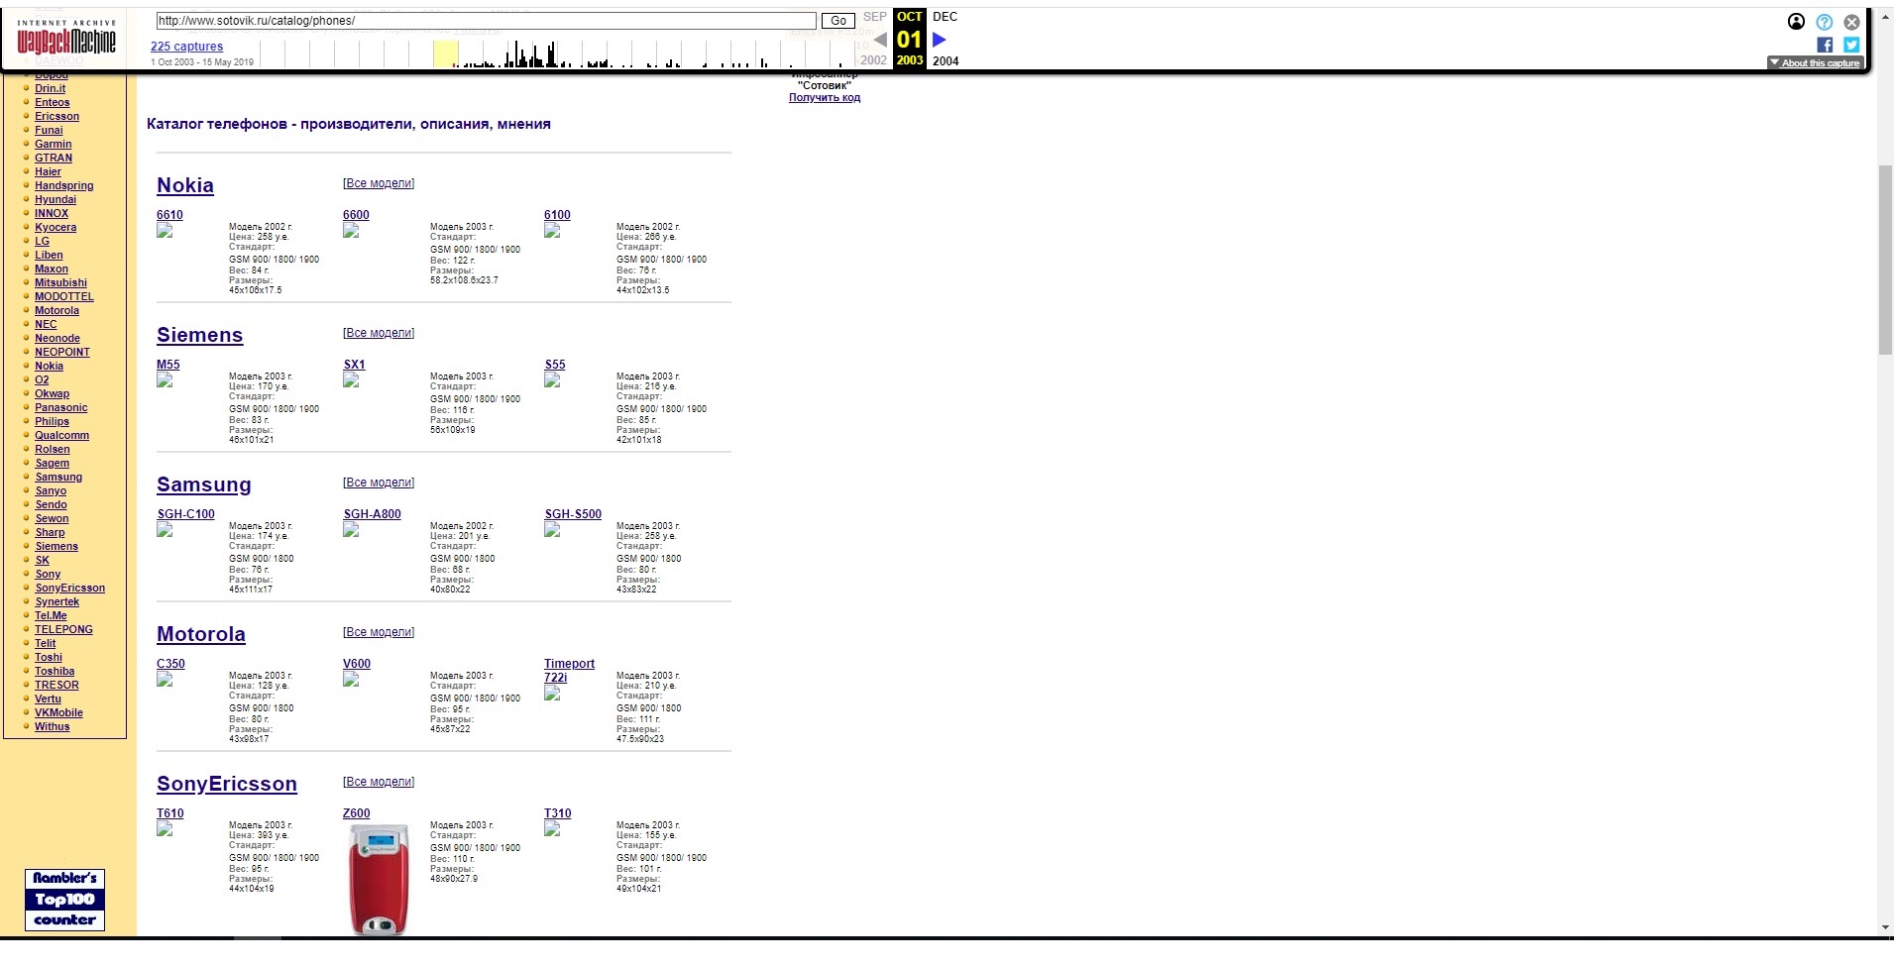Click the page vertical scrollbar thumb
The height and width of the screenshot is (967, 1894).
tap(1885, 260)
